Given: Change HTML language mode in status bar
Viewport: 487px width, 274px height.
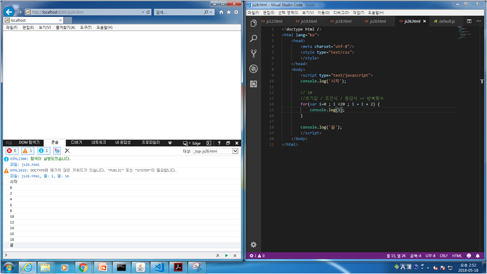Looking at the screenshot, I should 457,255.
